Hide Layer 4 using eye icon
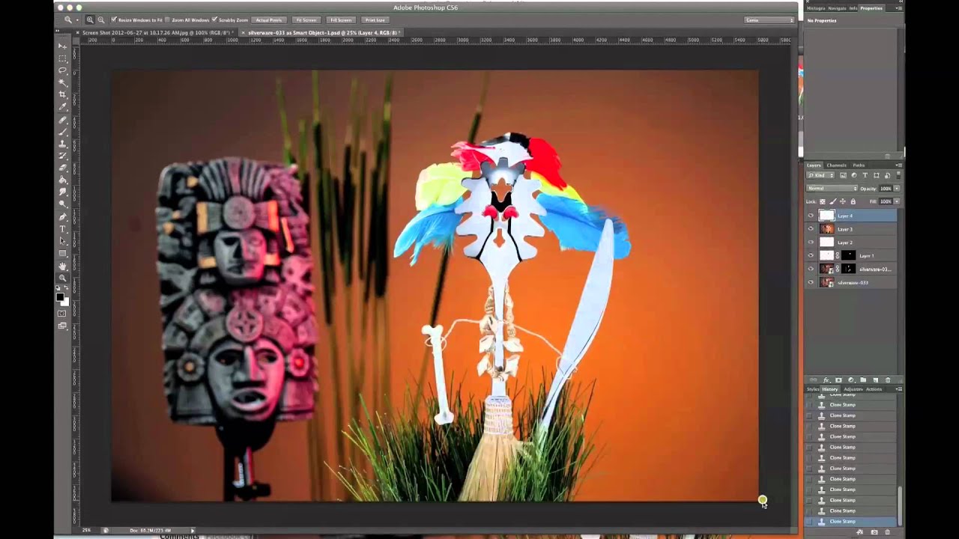 811,216
